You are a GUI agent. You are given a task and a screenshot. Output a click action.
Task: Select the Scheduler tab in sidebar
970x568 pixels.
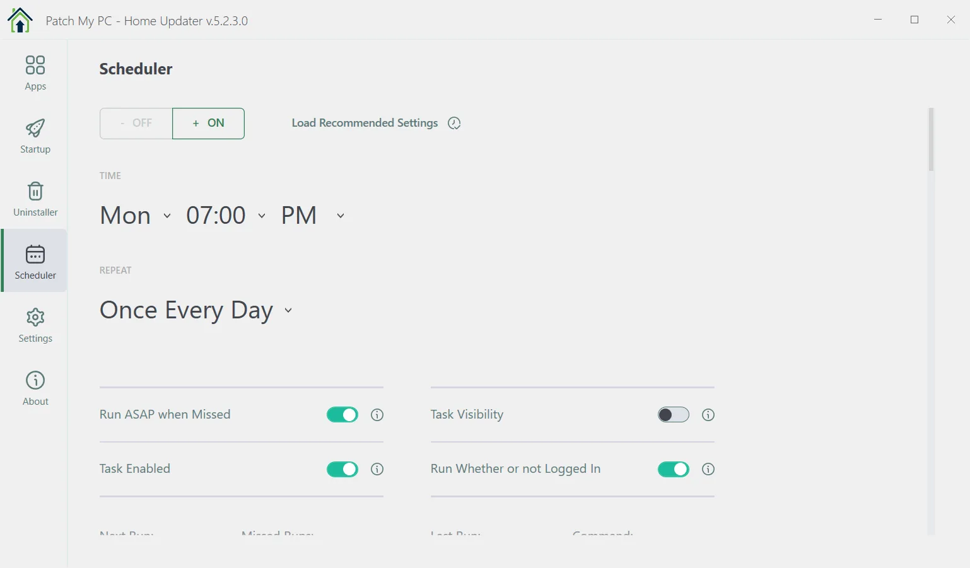pos(35,261)
